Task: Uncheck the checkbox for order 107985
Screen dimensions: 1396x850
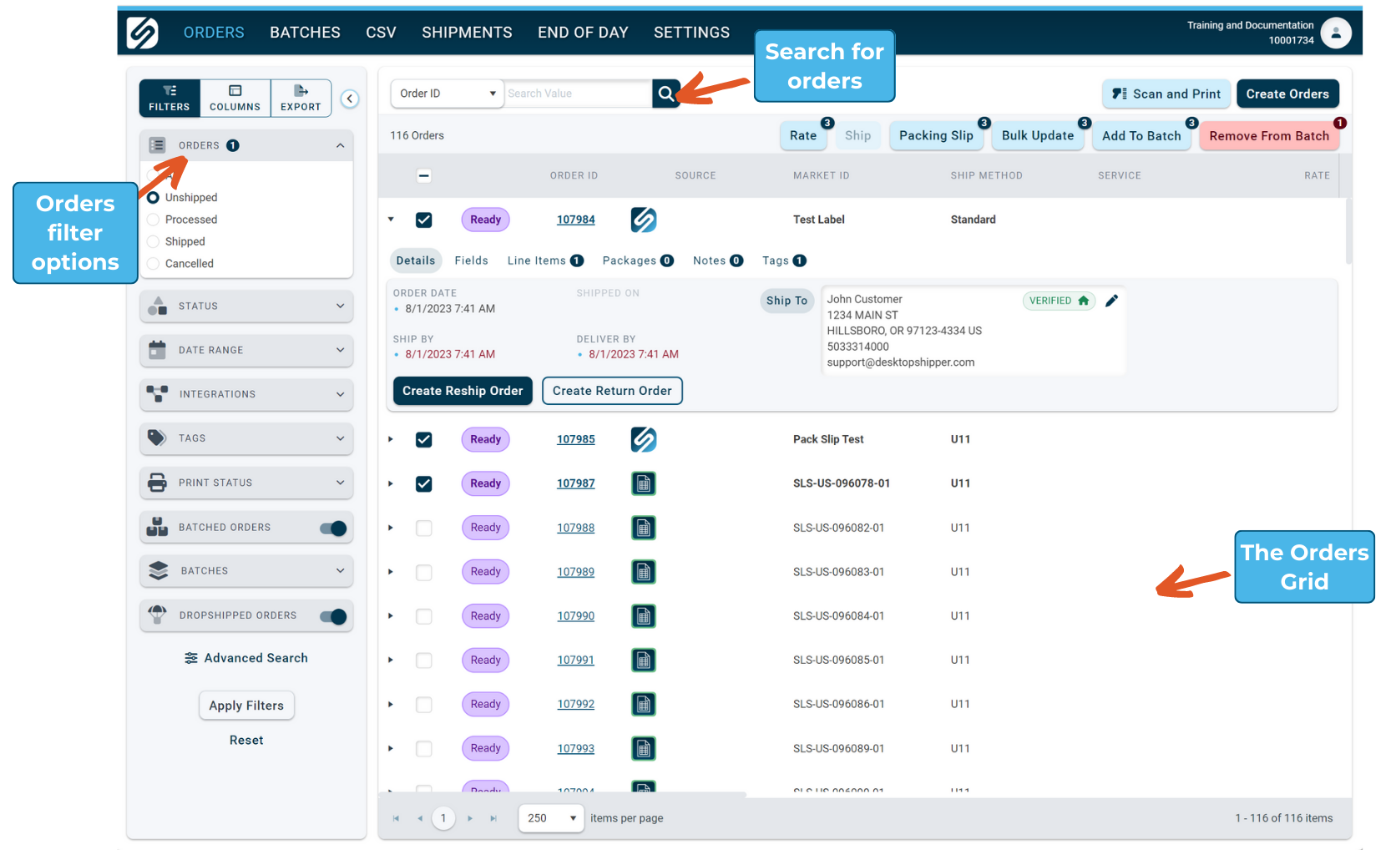Action: point(424,439)
